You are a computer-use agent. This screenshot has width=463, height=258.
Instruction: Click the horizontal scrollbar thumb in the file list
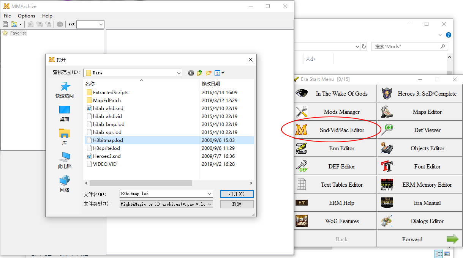[x=141, y=183]
